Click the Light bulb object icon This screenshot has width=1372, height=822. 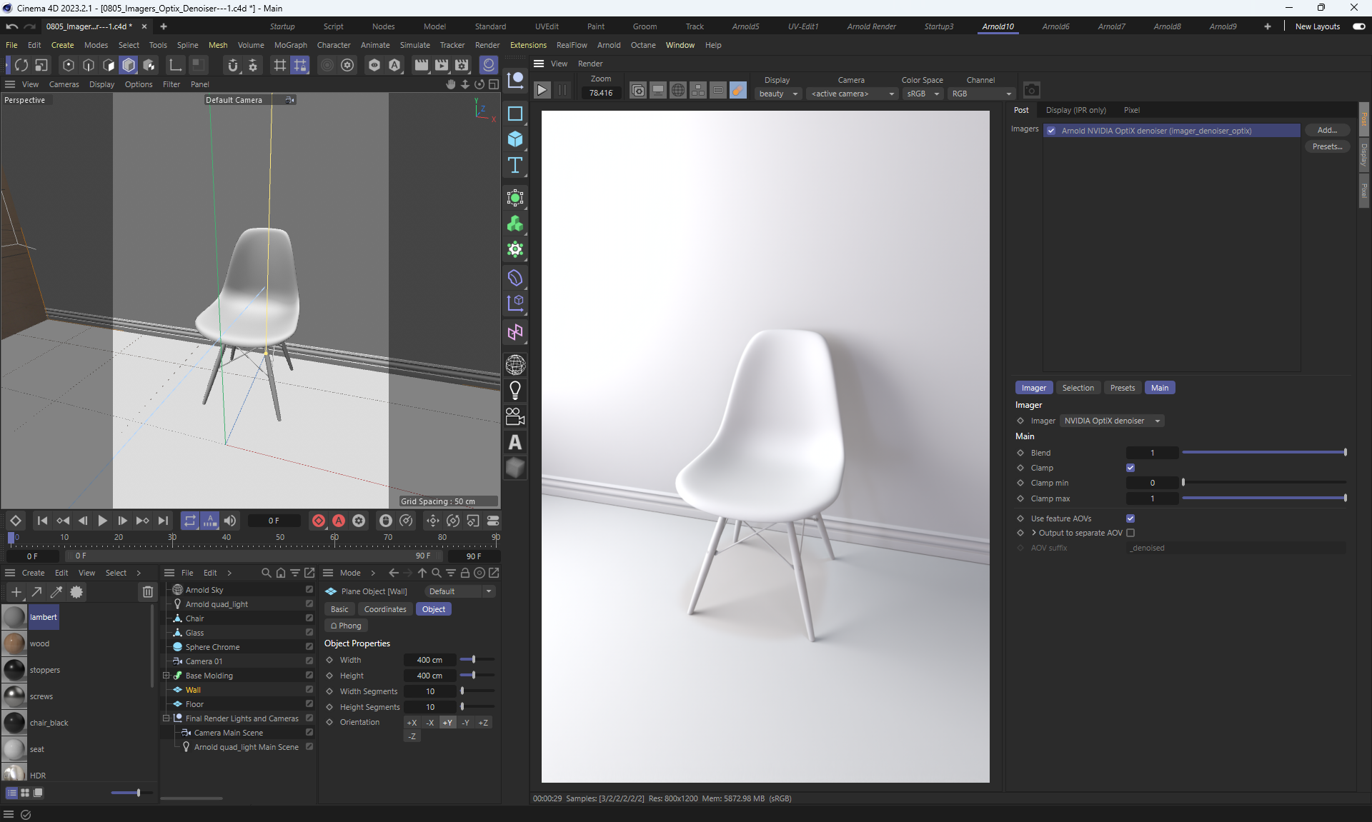[515, 391]
